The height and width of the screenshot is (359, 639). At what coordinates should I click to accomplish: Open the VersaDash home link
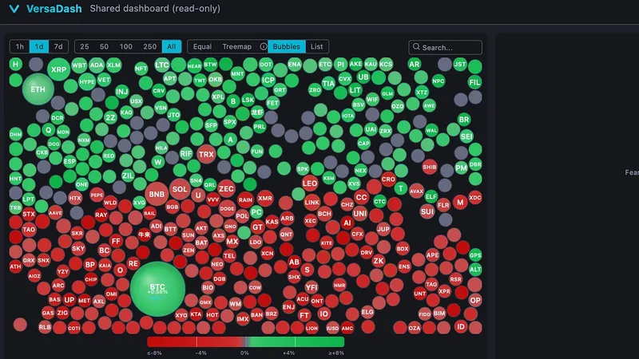coord(54,9)
